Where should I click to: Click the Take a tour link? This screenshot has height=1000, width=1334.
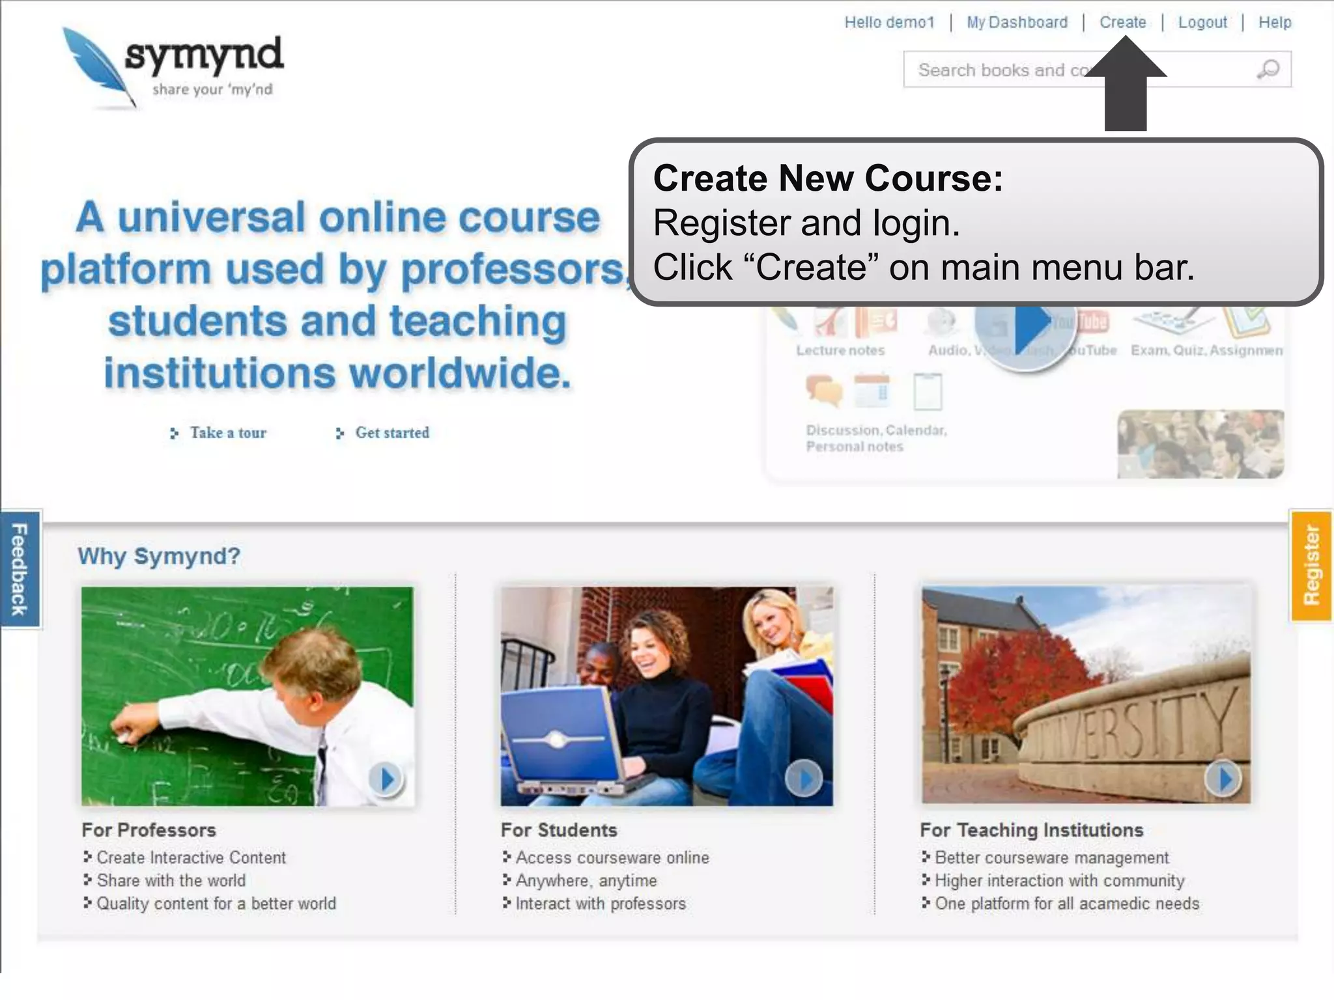[227, 433]
